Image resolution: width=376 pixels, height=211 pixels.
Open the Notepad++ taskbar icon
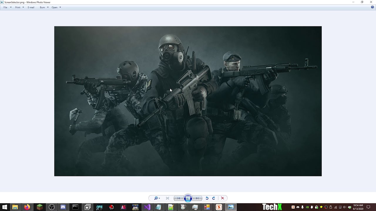point(171,207)
